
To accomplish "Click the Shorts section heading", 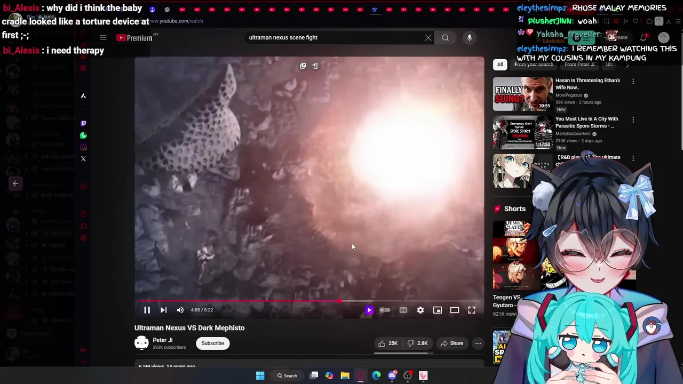I will coord(515,209).
